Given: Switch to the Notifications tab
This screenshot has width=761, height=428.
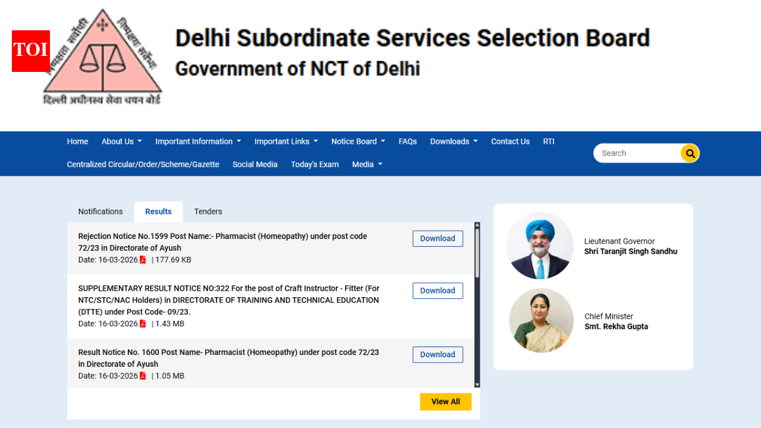Looking at the screenshot, I should click(100, 212).
